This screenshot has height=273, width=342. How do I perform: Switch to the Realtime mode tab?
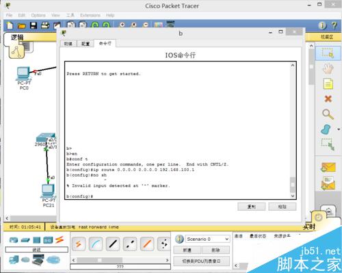[309, 226]
